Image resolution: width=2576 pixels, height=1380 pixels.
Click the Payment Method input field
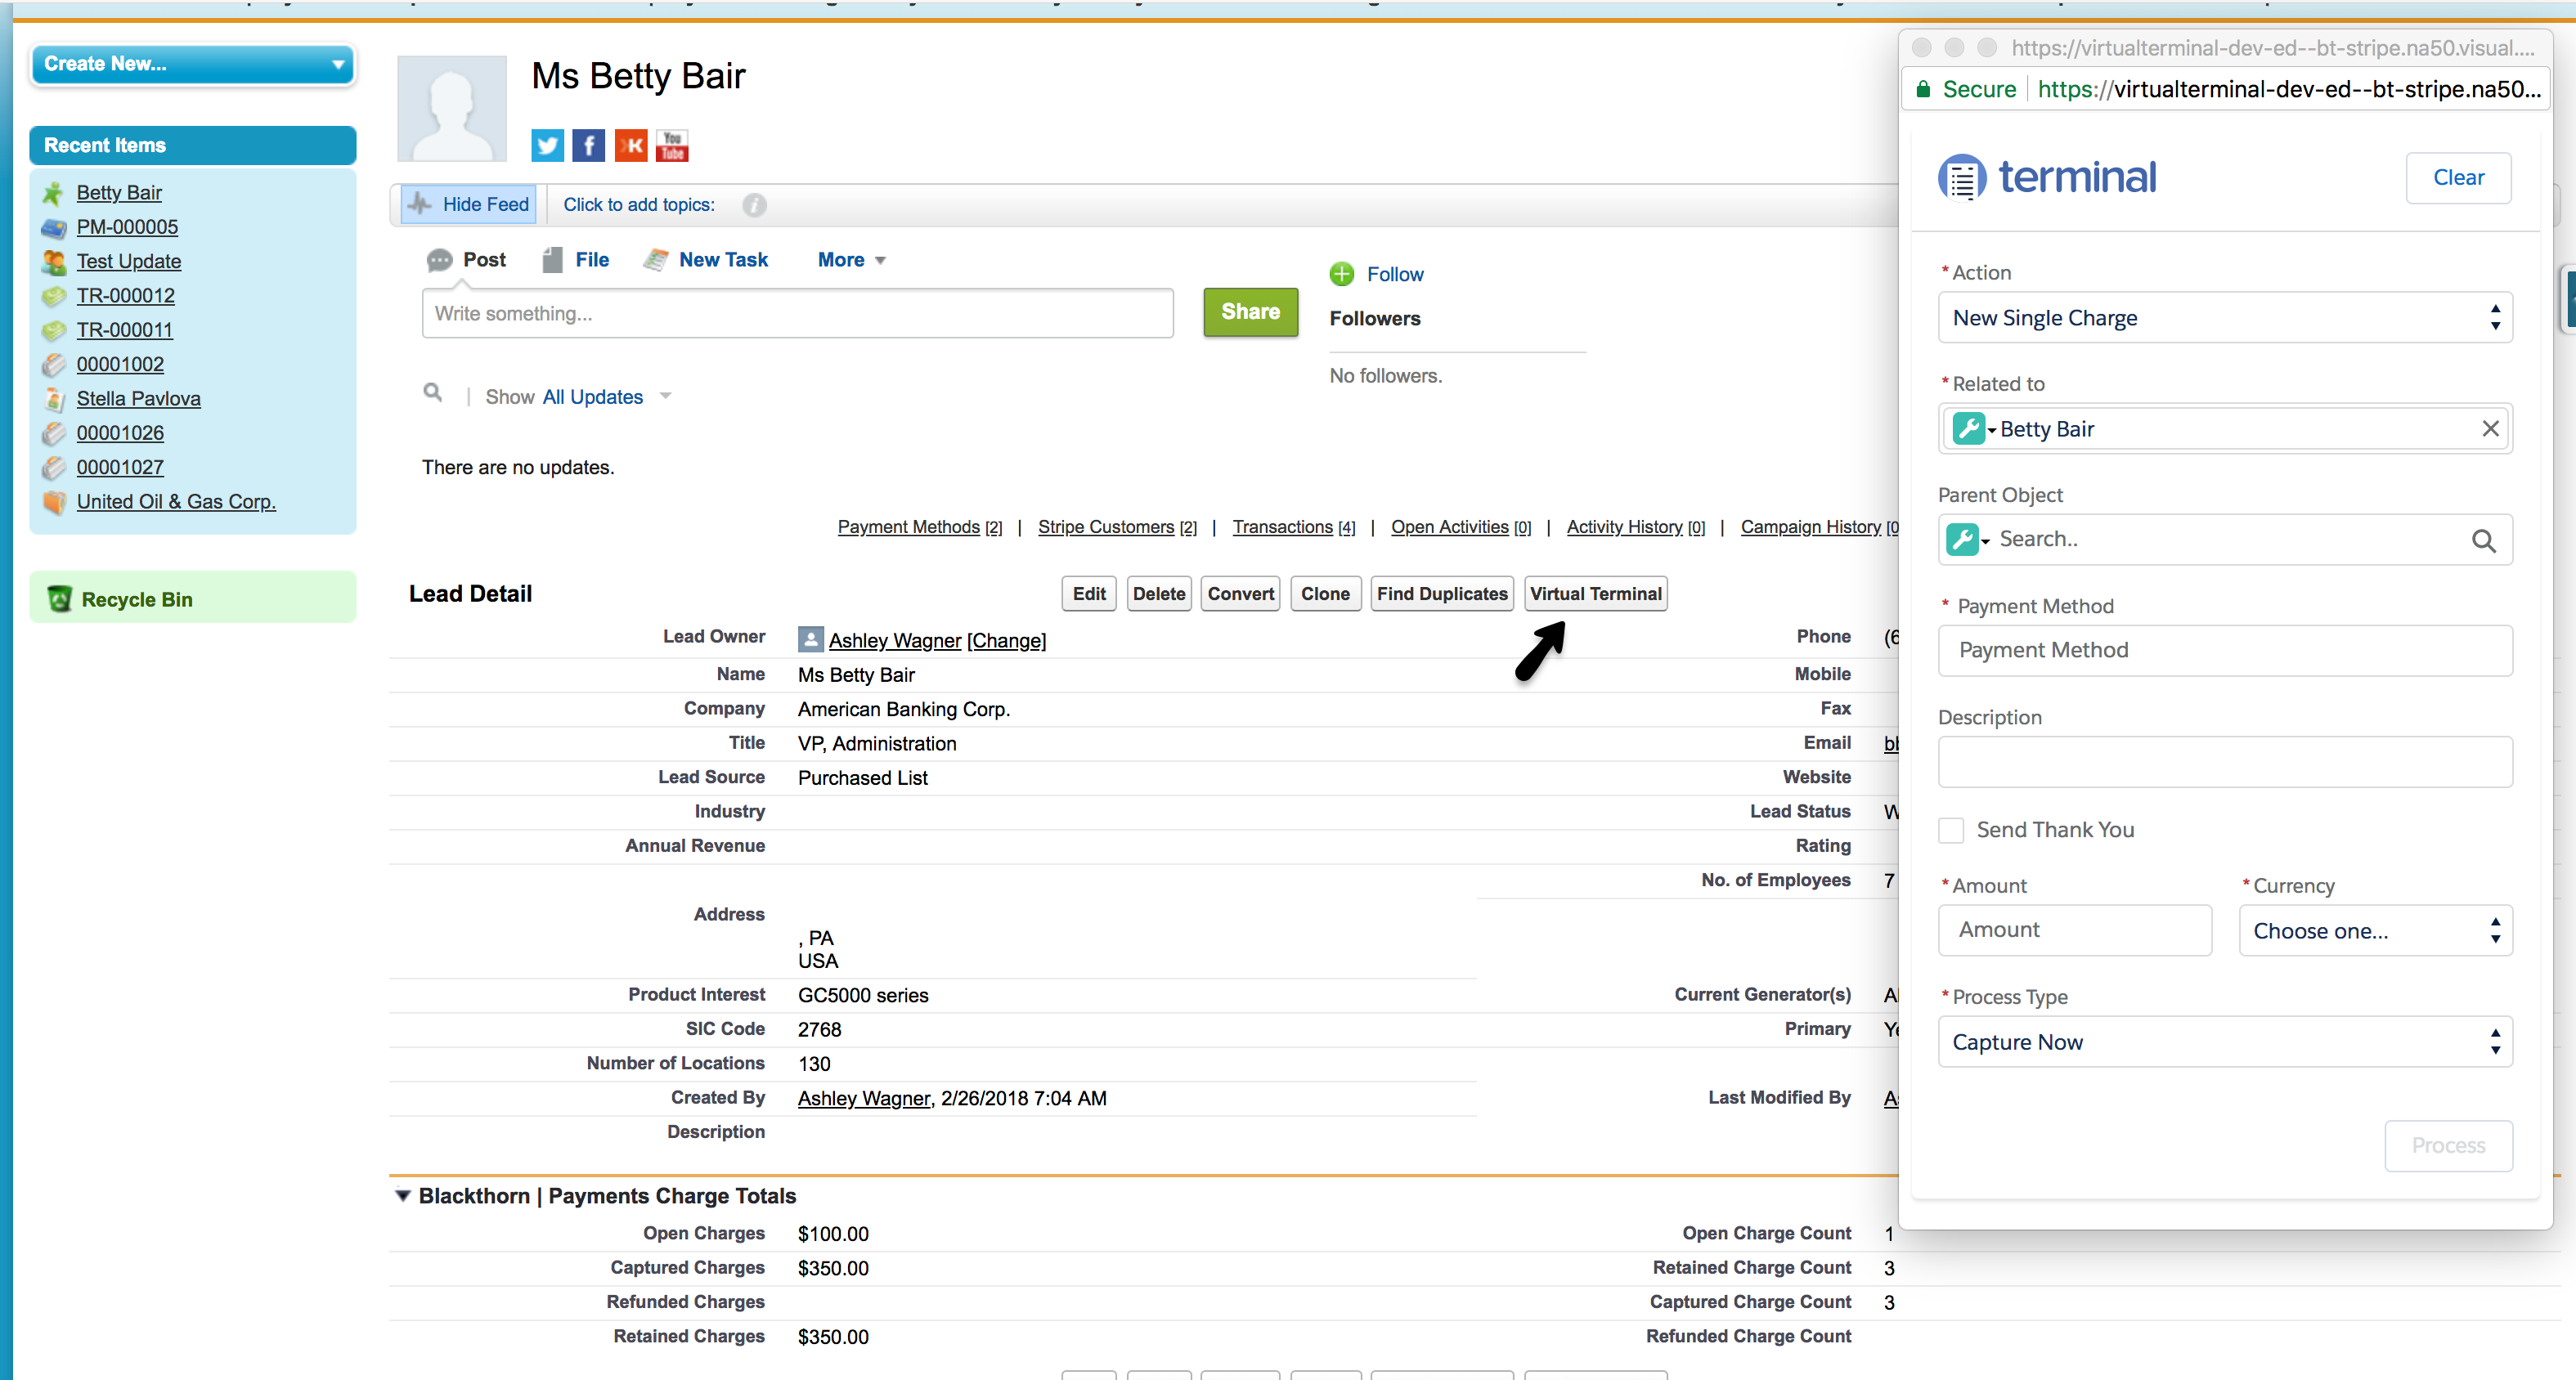click(x=2225, y=651)
